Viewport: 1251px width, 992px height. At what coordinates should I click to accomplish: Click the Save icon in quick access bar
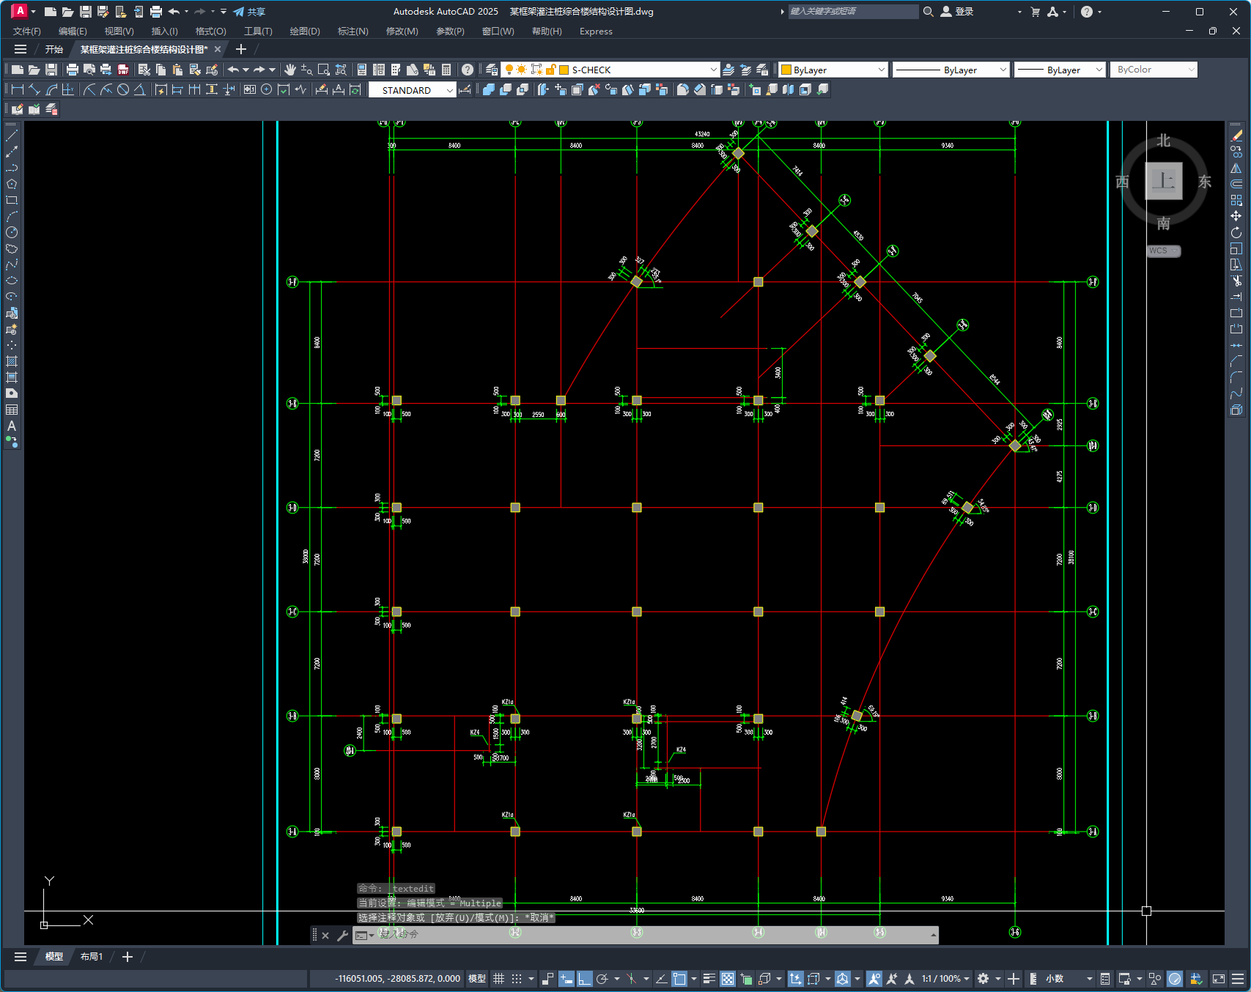coord(86,12)
